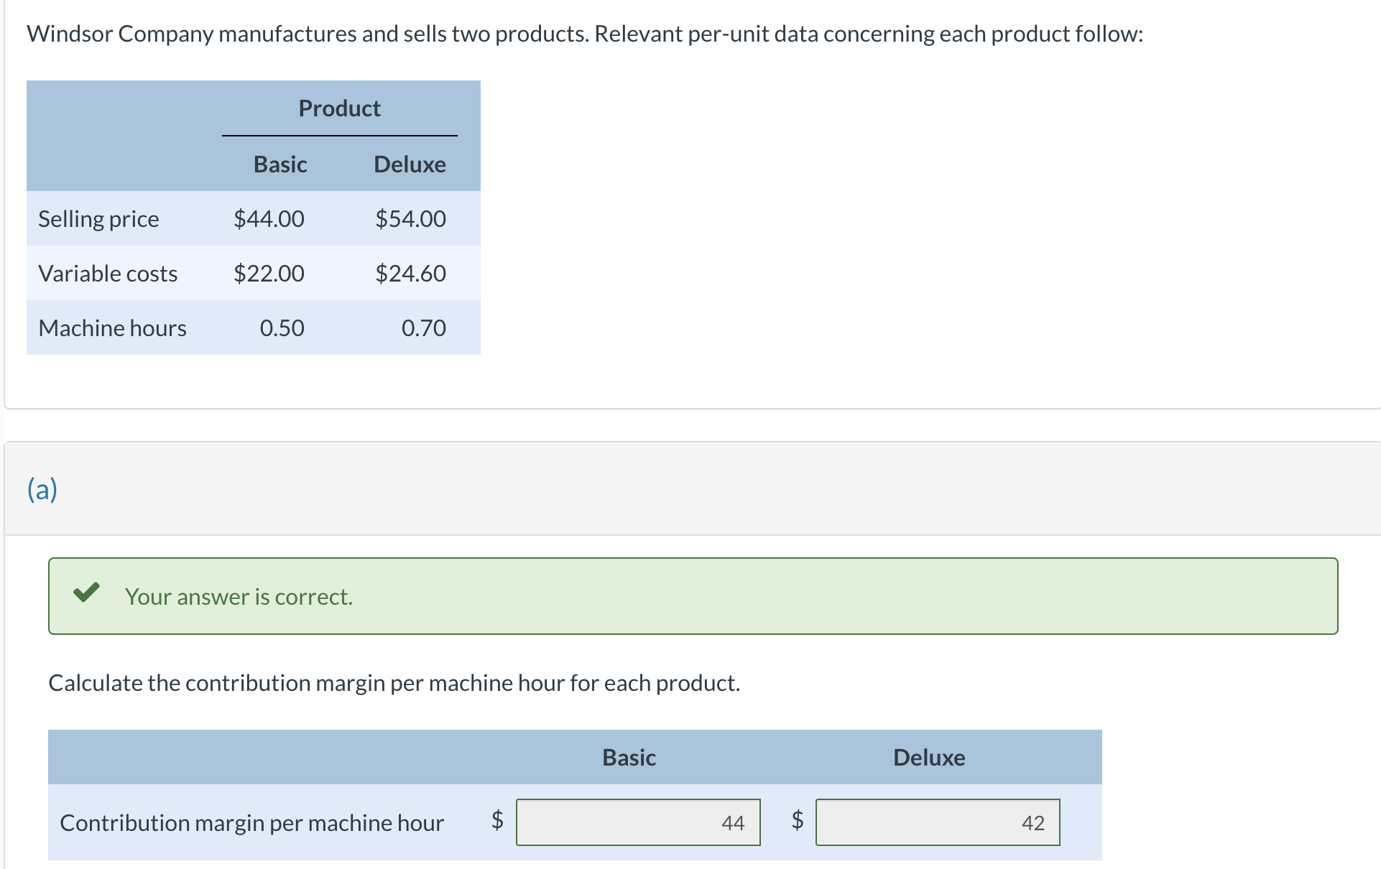Click the 'Basic' header in answer table

629,758
